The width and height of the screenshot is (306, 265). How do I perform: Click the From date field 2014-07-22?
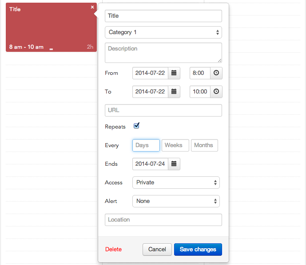click(150, 73)
